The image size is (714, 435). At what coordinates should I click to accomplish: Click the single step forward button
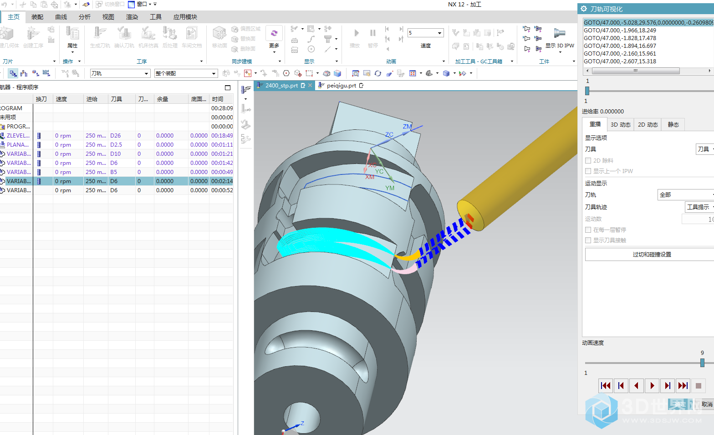668,386
